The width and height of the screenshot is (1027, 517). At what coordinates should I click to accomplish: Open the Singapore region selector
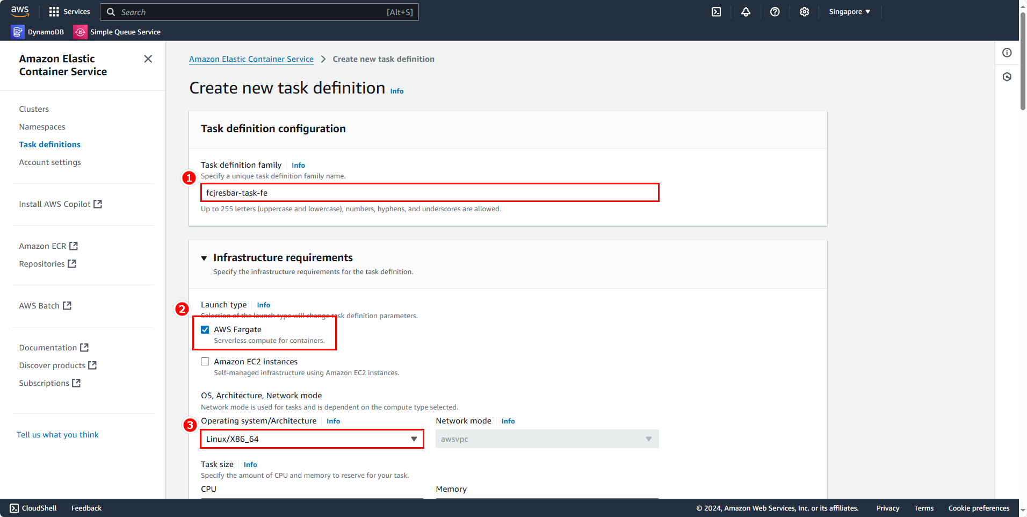click(849, 12)
